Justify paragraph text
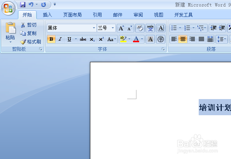Screen dimensions: 231x159 (201, 39)
